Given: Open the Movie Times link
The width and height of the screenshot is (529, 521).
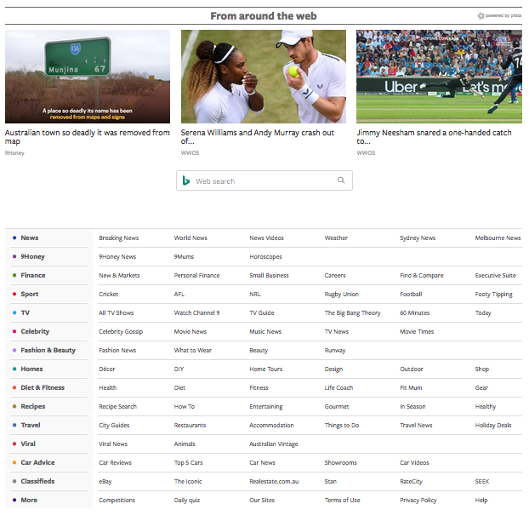Looking at the screenshot, I should click(x=417, y=331).
